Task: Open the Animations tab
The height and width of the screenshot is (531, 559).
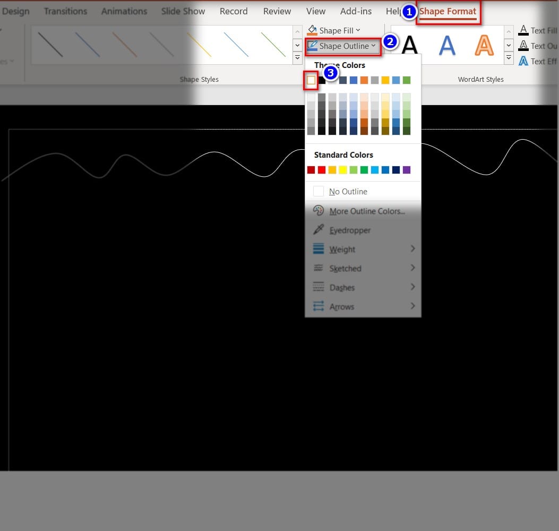Action: coord(124,11)
